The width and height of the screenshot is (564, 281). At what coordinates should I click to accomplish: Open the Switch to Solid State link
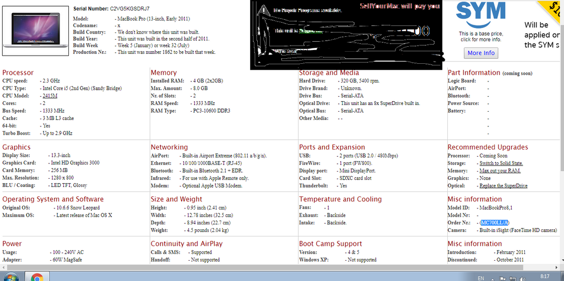coord(501,163)
